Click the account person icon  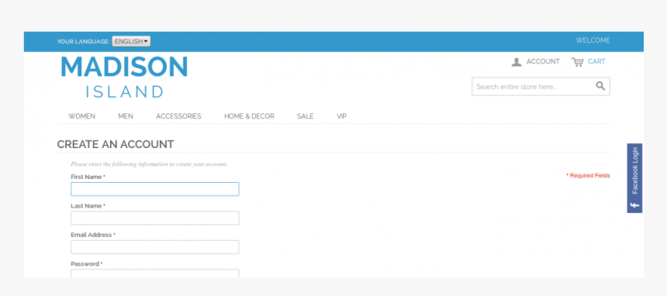pos(517,62)
